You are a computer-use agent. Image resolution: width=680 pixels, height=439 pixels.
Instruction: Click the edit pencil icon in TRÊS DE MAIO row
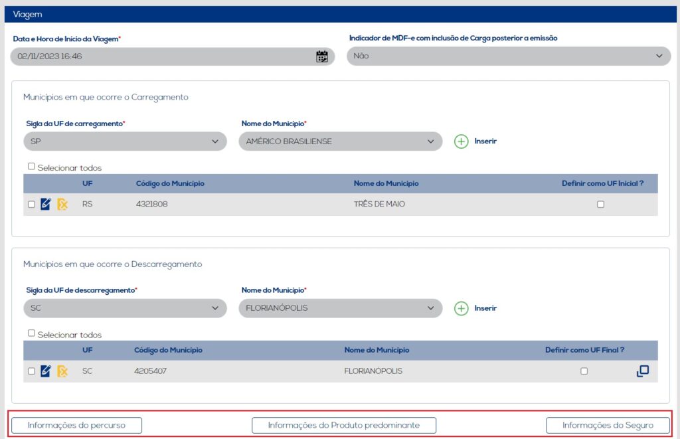46,204
